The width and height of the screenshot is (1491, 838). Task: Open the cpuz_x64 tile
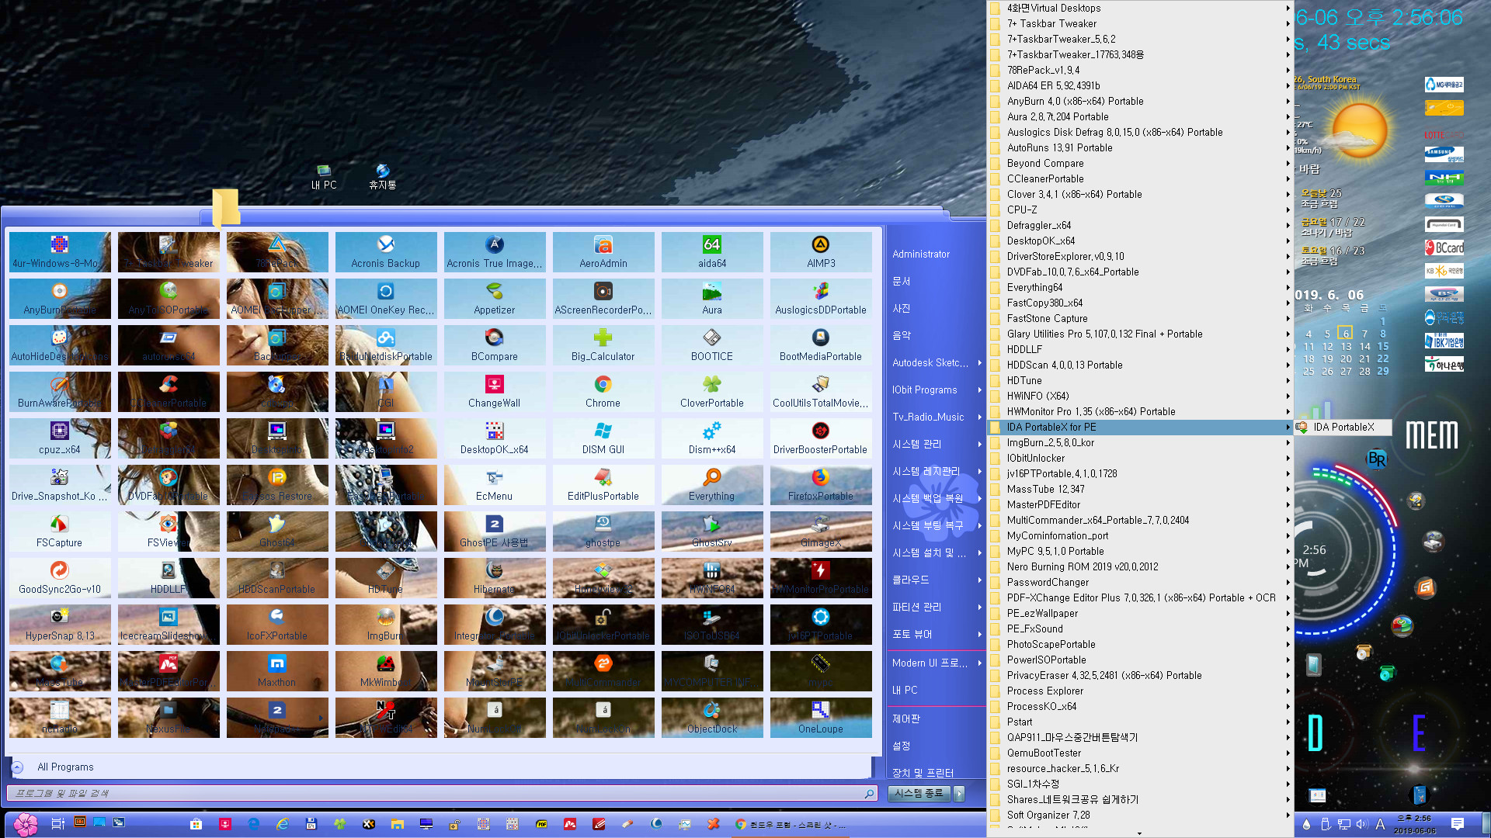[60, 438]
